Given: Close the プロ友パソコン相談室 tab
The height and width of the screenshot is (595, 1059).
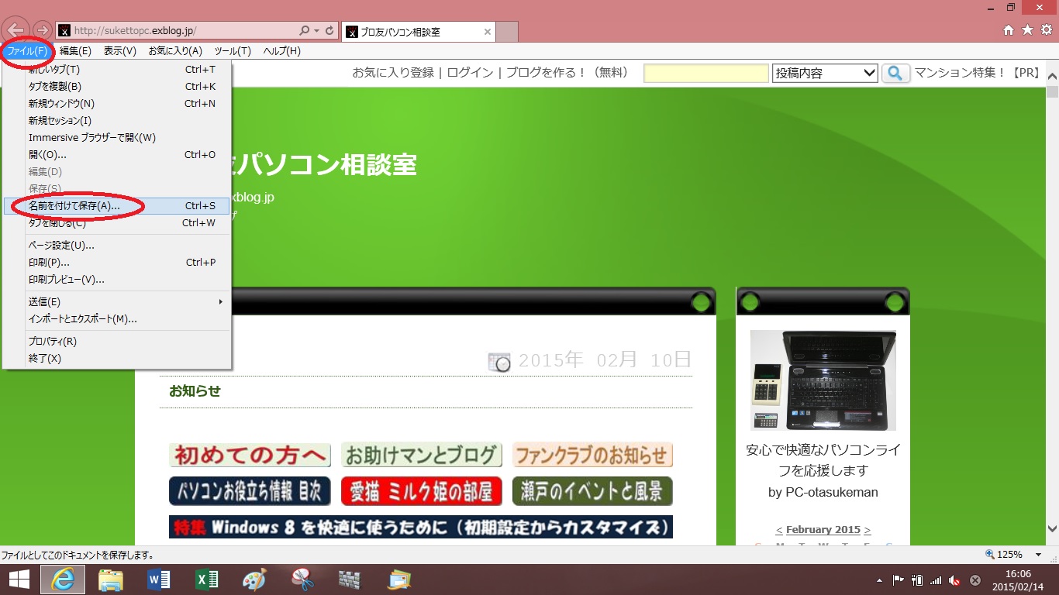Looking at the screenshot, I should (x=488, y=32).
